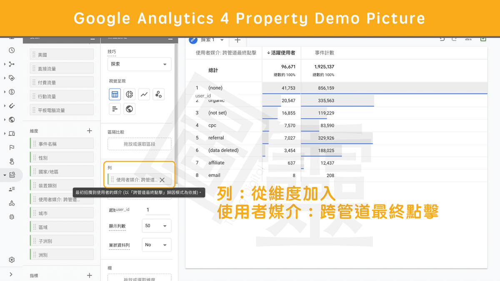500x281 pixels.
Task: Sort by 活躍使用者 column header
Action: [x=281, y=53]
